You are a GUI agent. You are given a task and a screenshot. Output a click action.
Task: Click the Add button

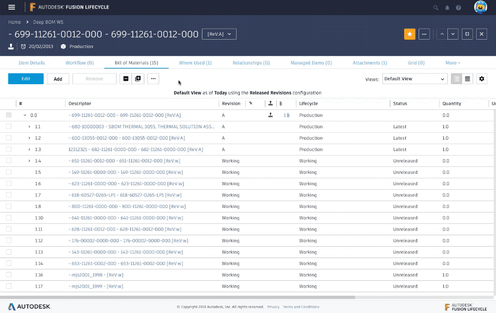[58, 79]
